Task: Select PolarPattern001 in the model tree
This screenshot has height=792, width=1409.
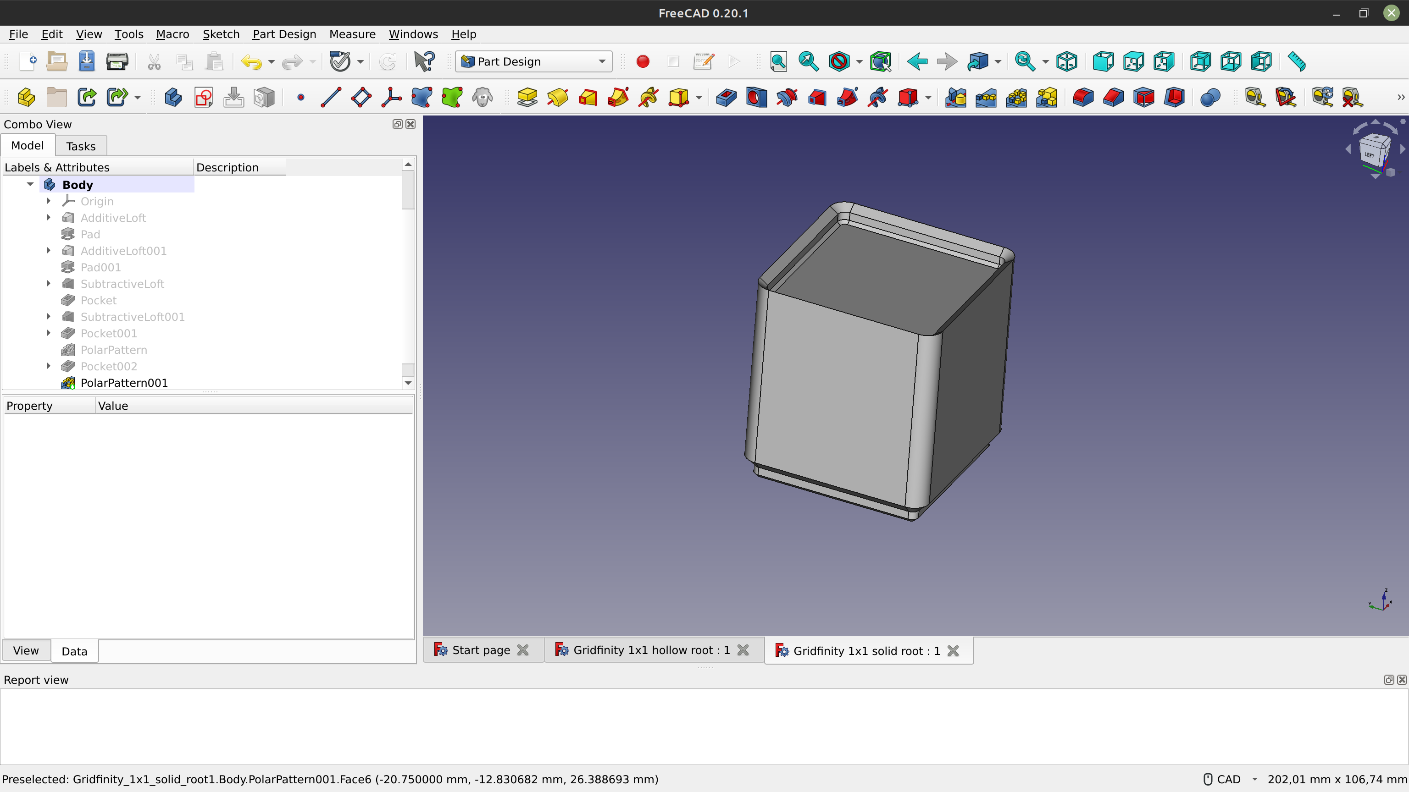Action: pos(124,383)
